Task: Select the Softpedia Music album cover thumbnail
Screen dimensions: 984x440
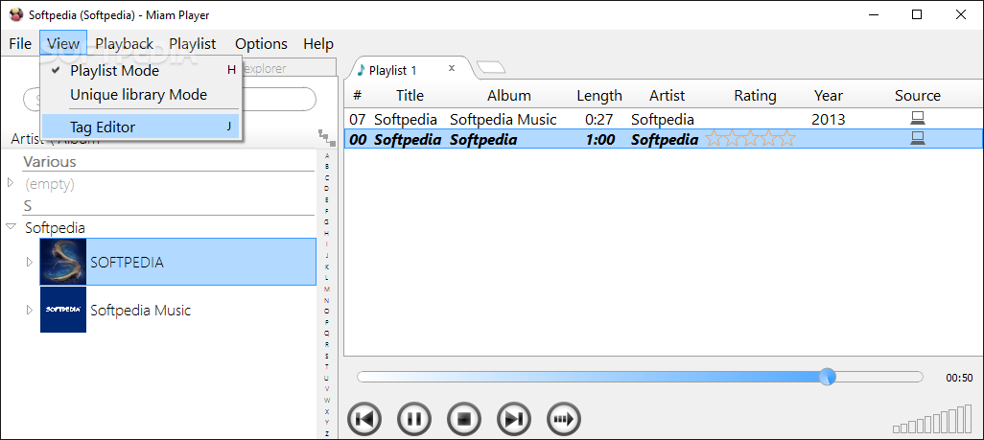Action: click(x=62, y=310)
